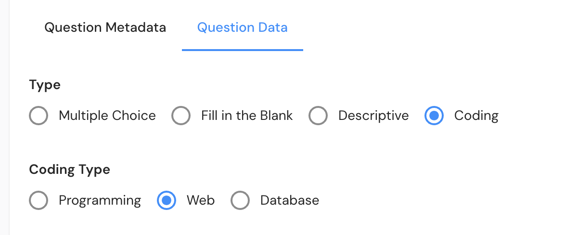Click the blue underline beneath Question Data
Image resolution: width=565 pixels, height=235 pixels.
(x=242, y=50)
